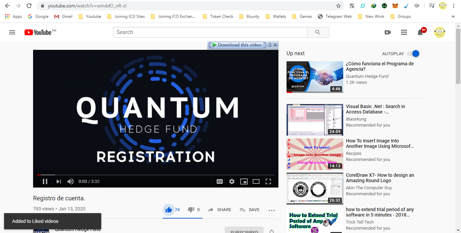Open Visual Basic .Net video title

375,109
